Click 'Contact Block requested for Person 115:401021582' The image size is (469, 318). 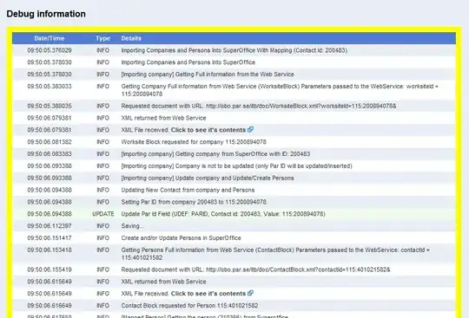click(x=189, y=306)
